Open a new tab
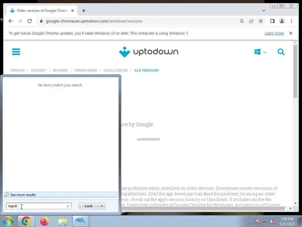Screen dimensions: 302x227 tap(83, 11)
